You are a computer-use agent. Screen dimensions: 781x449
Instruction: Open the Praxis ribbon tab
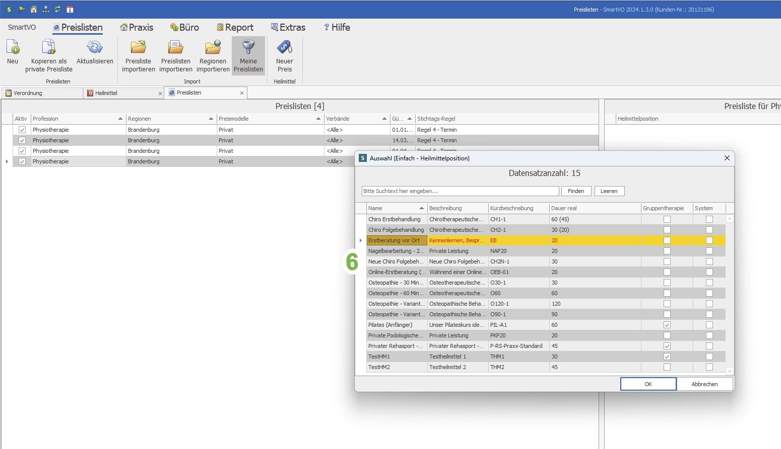[x=137, y=28]
